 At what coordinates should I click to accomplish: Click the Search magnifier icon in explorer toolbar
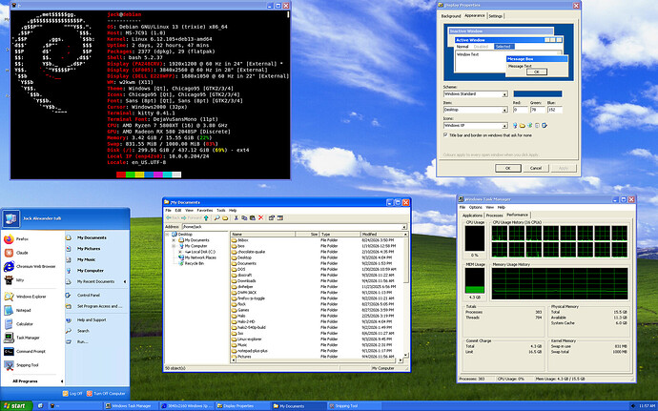click(217, 217)
